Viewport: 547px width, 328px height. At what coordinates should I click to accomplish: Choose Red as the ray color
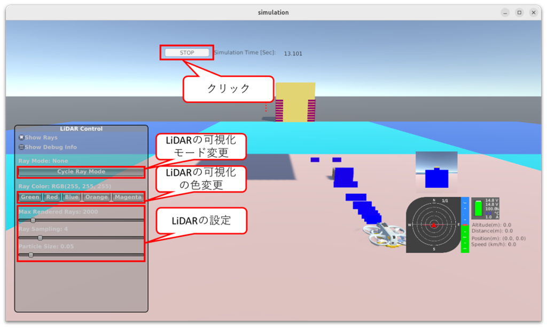pyautogui.click(x=52, y=197)
